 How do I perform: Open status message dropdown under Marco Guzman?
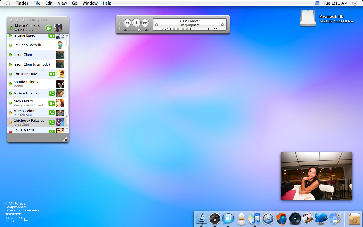tap(41, 30)
